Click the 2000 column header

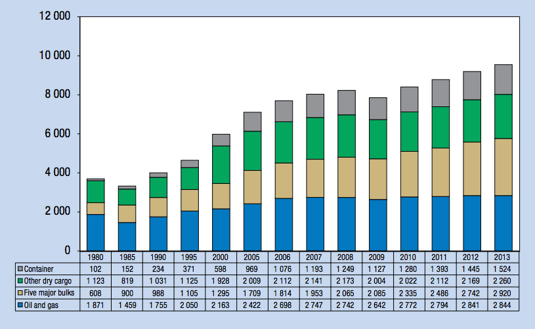tap(221, 257)
